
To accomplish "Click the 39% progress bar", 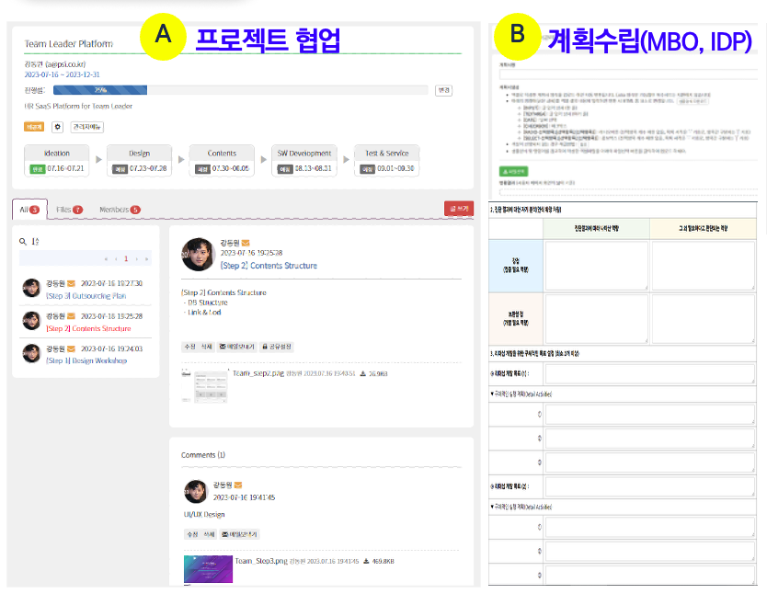I will click(101, 89).
